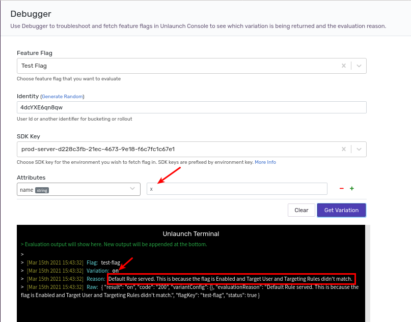Add attribute row with green plus icon
Screen dimensions: 411x322
click(352, 189)
